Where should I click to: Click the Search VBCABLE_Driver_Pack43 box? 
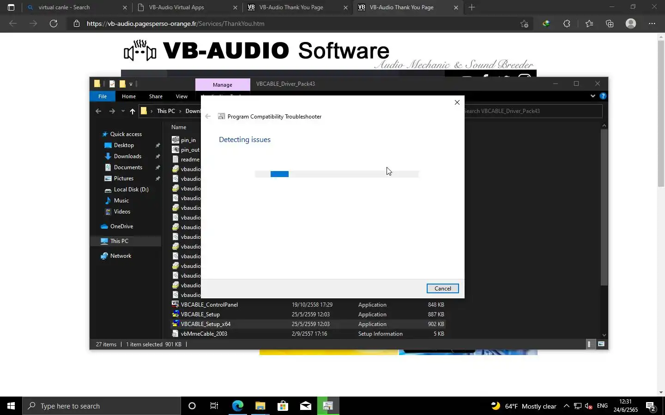coord(533,111)
